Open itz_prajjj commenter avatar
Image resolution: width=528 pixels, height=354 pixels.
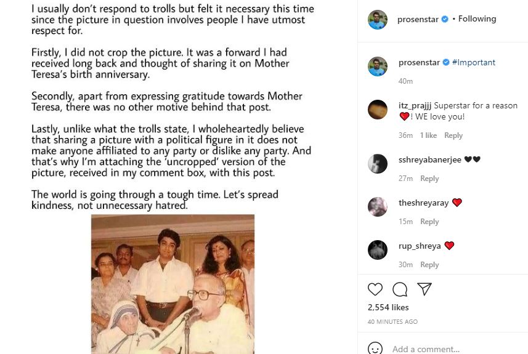click(x=378, y=110)
